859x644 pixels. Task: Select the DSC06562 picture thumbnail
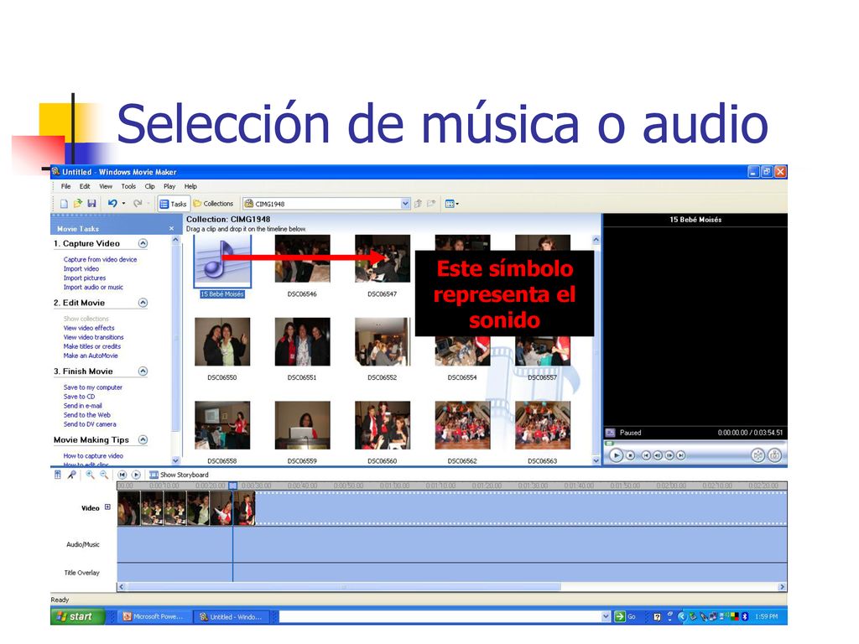coord(462,425)
